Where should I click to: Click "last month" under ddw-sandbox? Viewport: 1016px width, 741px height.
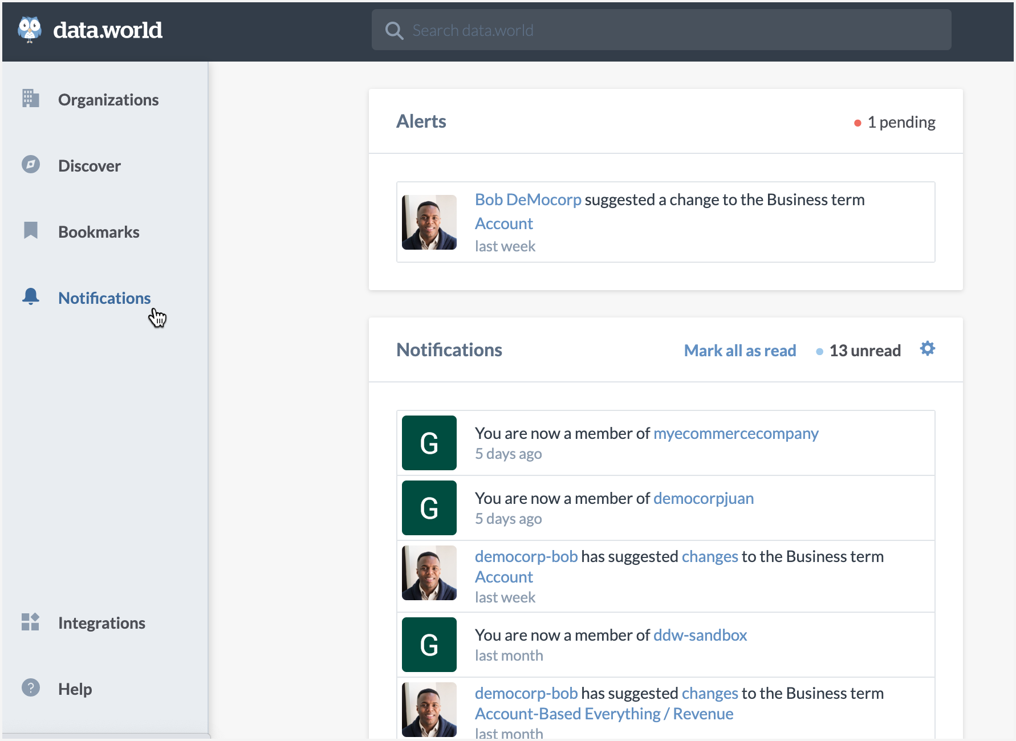pos(509,655)
